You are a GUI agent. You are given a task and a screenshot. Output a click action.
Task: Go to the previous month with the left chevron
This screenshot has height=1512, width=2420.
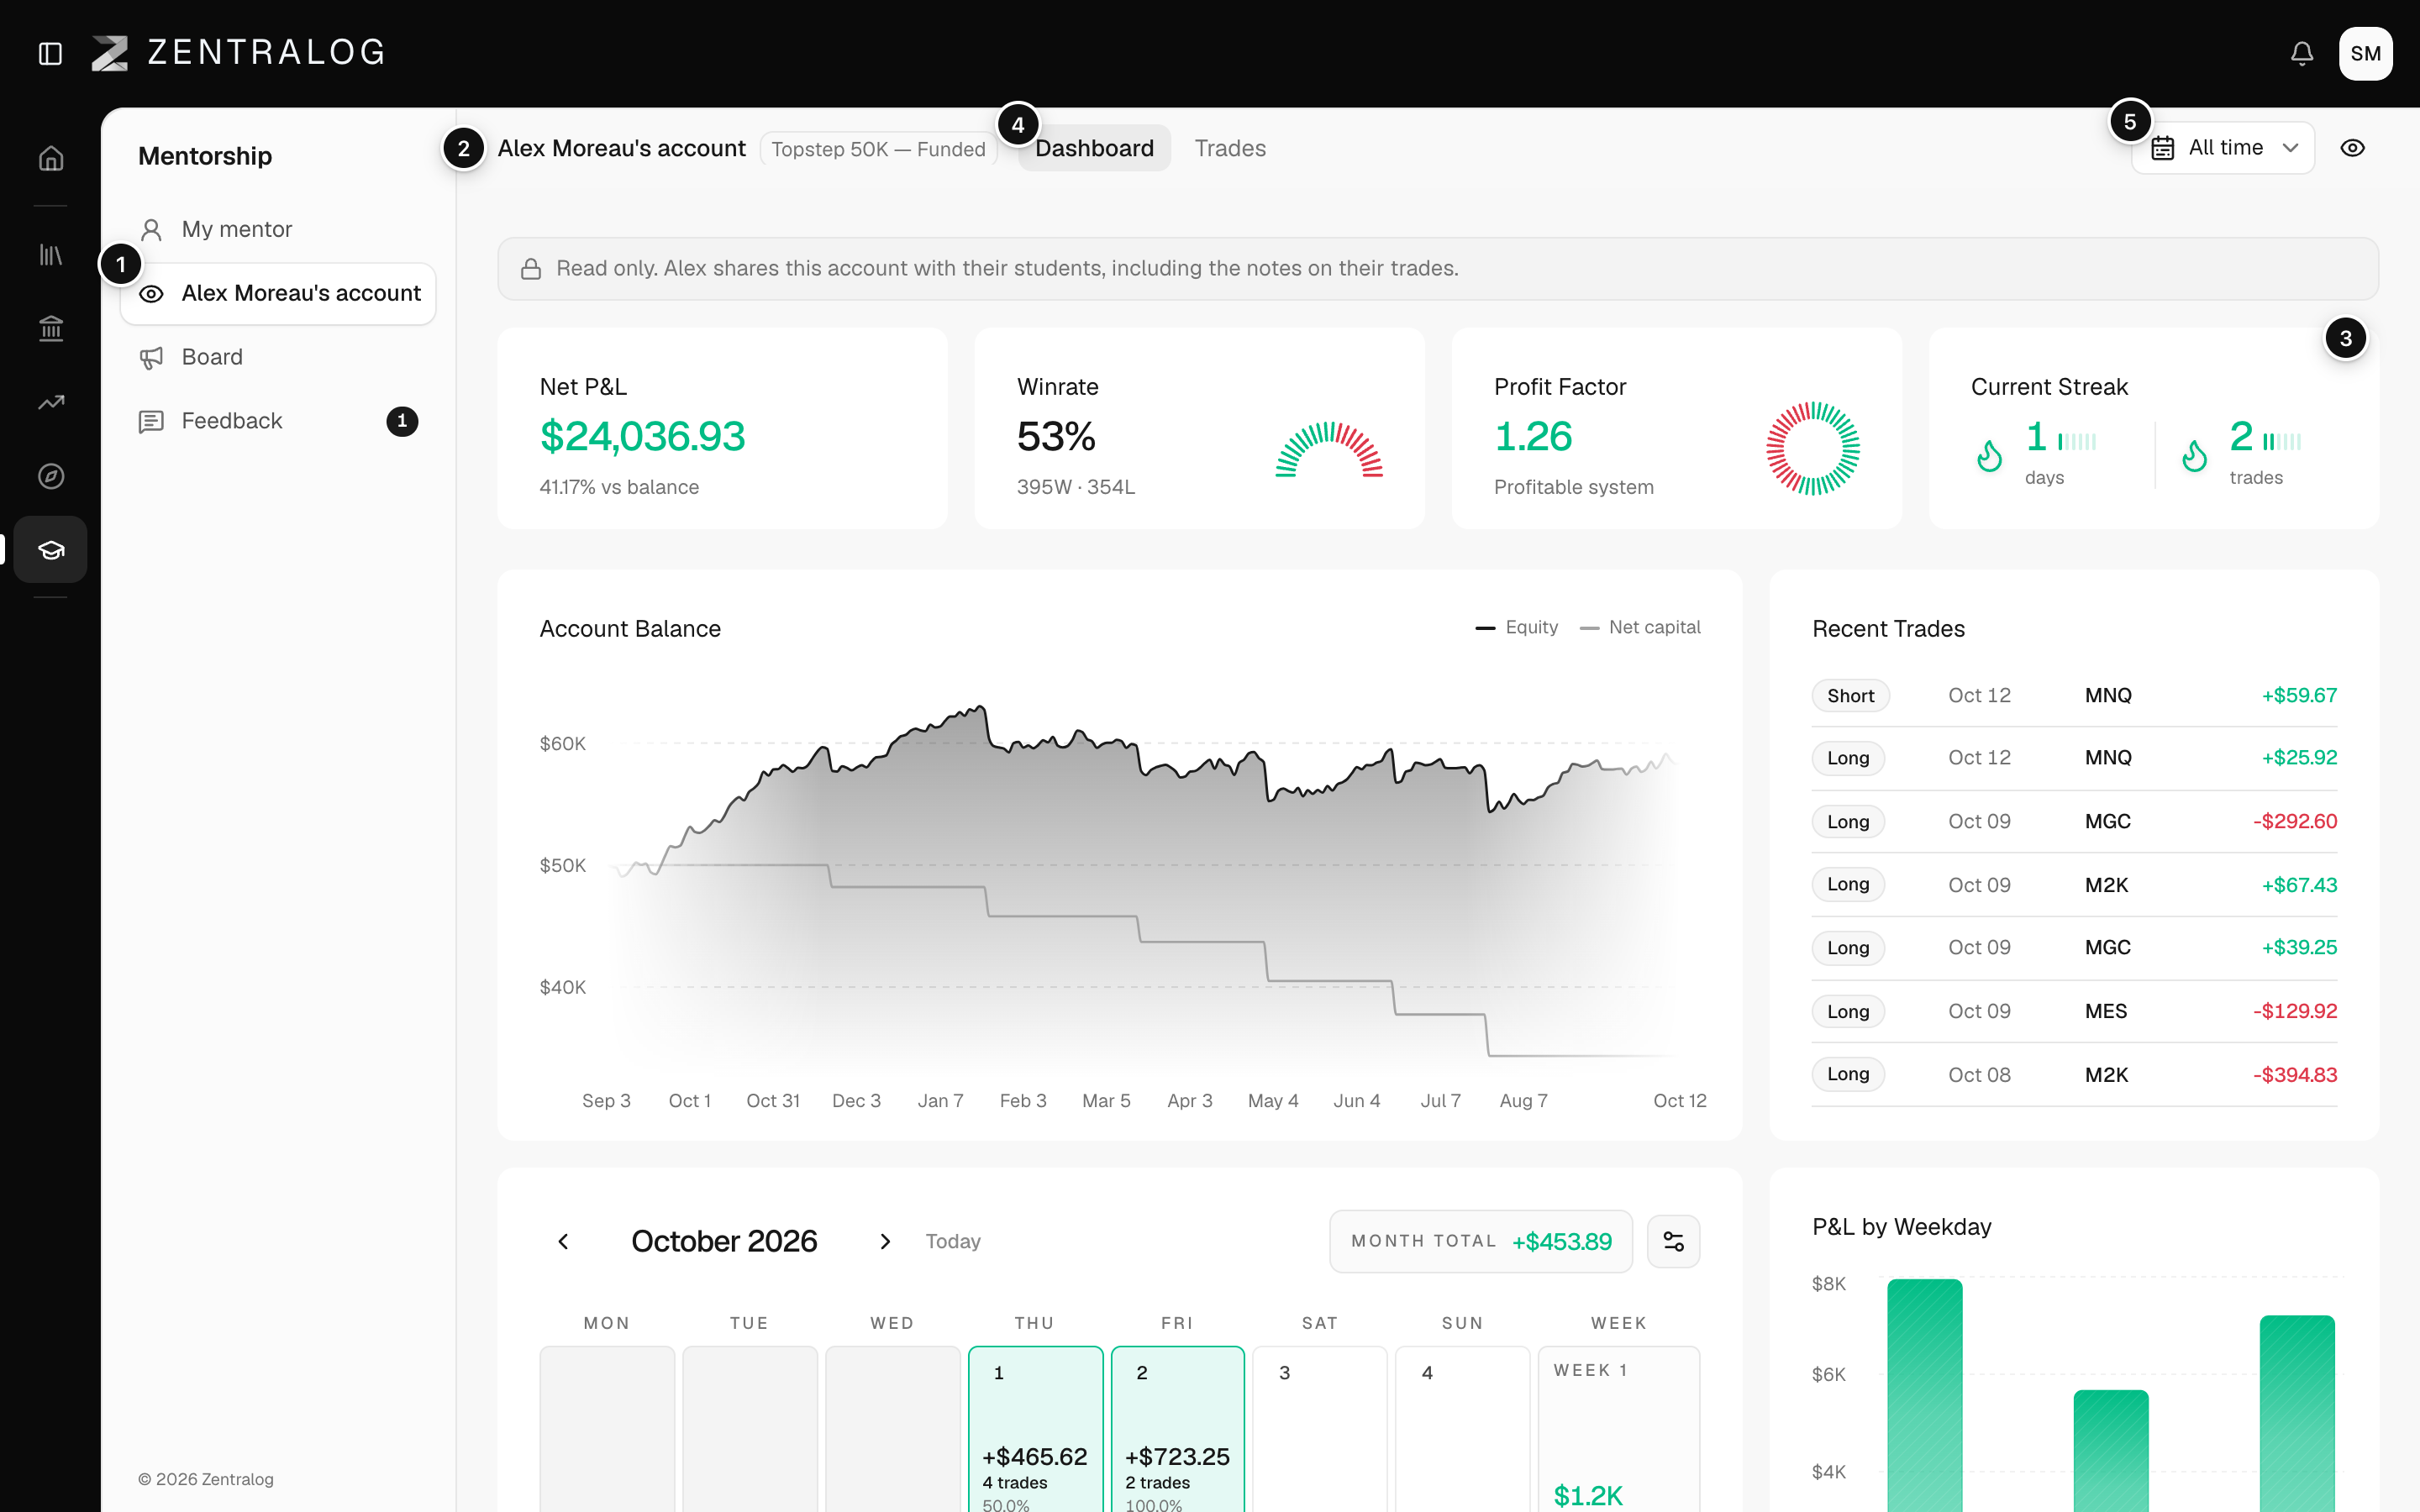[x=563, y=1241]
